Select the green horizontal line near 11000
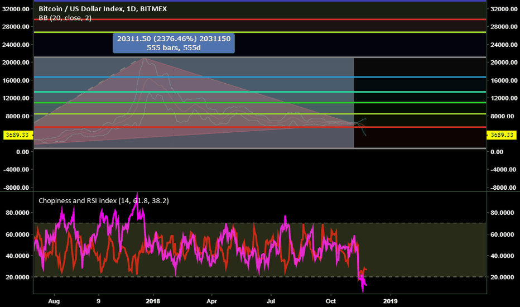 point(260,103)
